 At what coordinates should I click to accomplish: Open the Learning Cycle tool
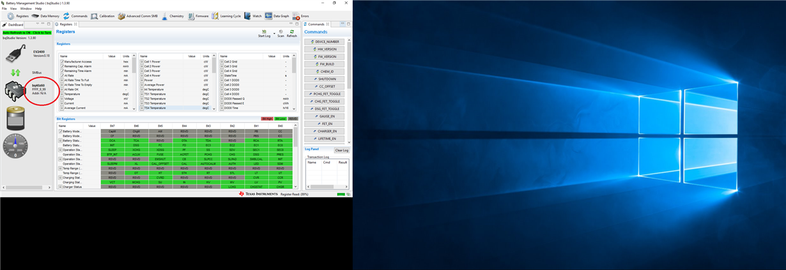(226, 16)
